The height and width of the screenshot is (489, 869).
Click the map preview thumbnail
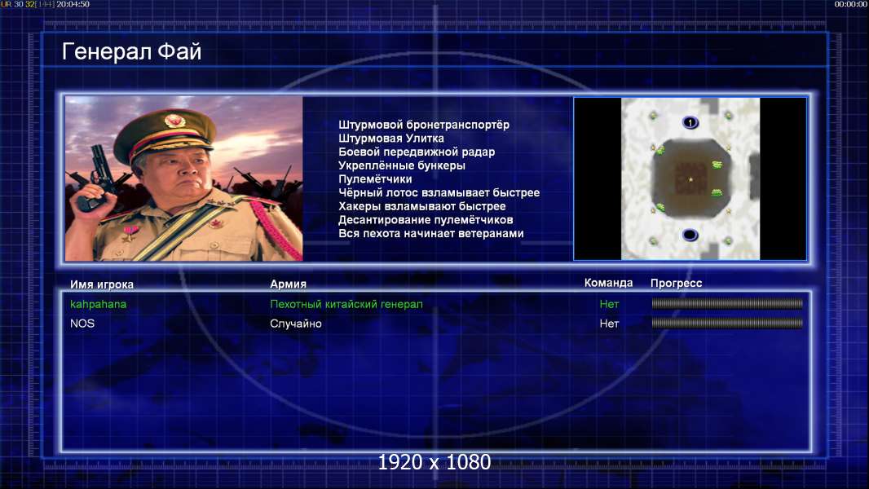pos(690,178)
